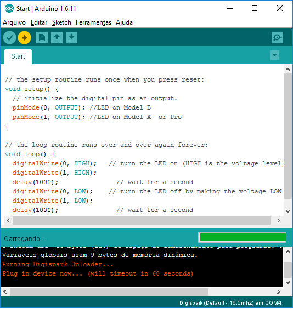Click the Digispark board status text
Viewport: 293px width, 309px height.
click(x=230, y=302)
